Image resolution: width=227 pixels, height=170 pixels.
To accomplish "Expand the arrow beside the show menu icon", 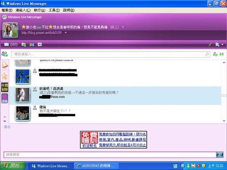I will click(x=222, y=45).
